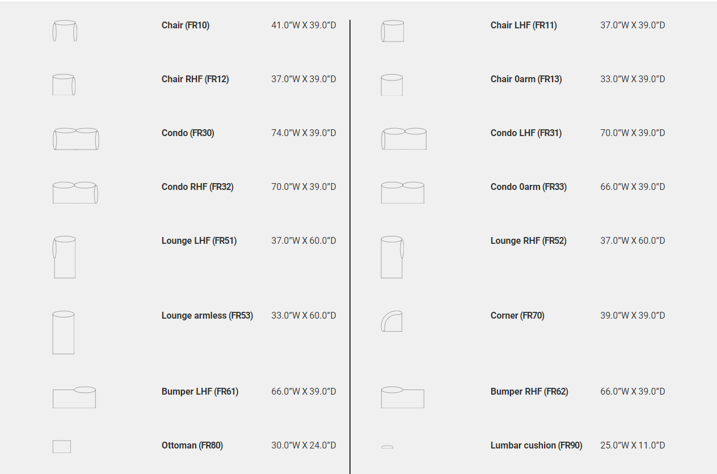The image size is (717, 474).
Task: Click the Lounge LHF (FR51) chaise diagram
Action: (x=64, y=257)
